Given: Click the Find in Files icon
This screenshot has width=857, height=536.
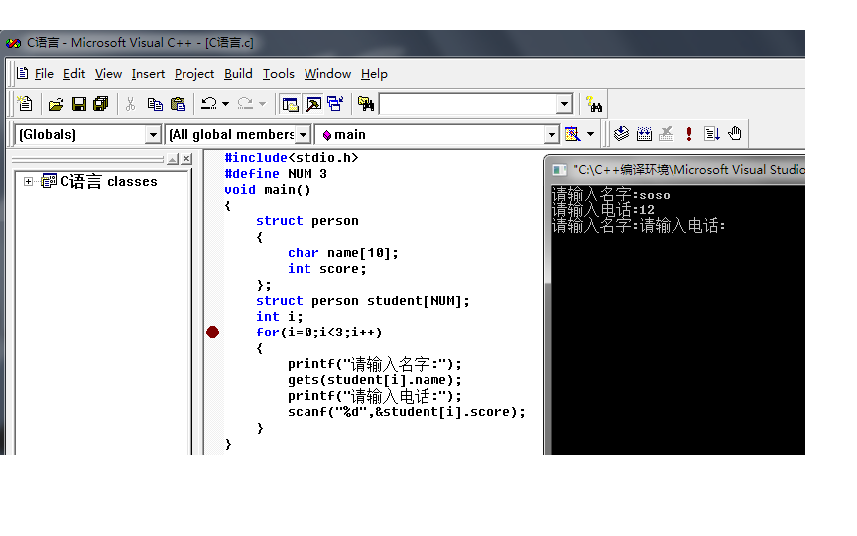Looking at the screenshot, I should pos(366,104).
